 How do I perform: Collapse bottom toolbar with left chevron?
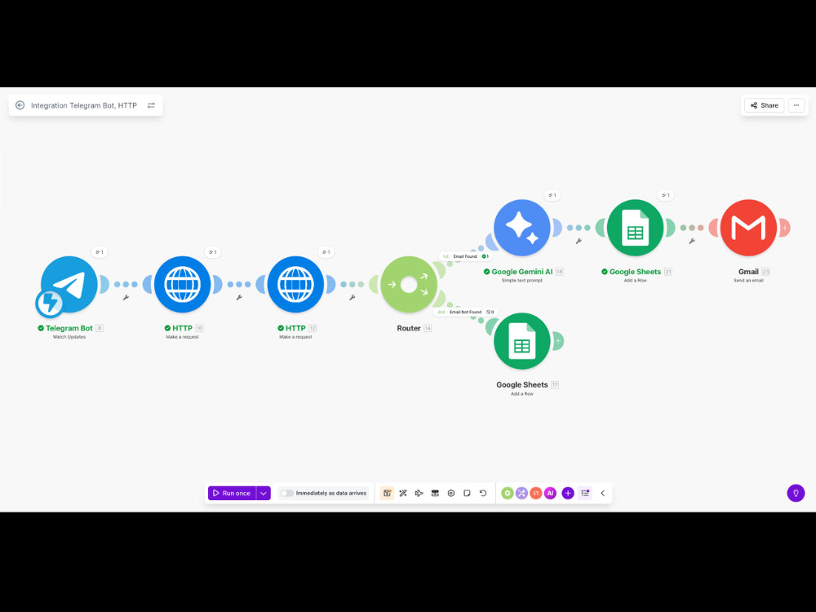coord(603,493)
